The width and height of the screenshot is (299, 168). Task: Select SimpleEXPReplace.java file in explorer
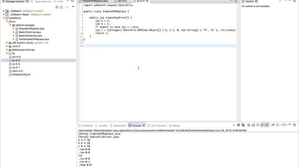(x=31, y=28)
